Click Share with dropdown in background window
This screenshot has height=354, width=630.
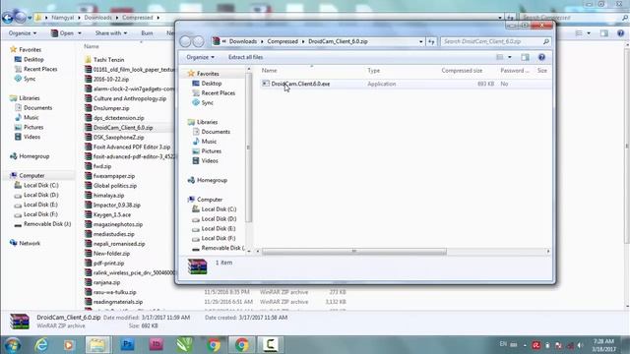(111, 33)
